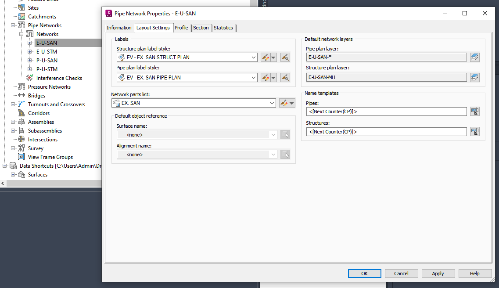Open the Network parts list dropdown
The width and height of the screenshot is (499, 288).
tap(272, 103)
